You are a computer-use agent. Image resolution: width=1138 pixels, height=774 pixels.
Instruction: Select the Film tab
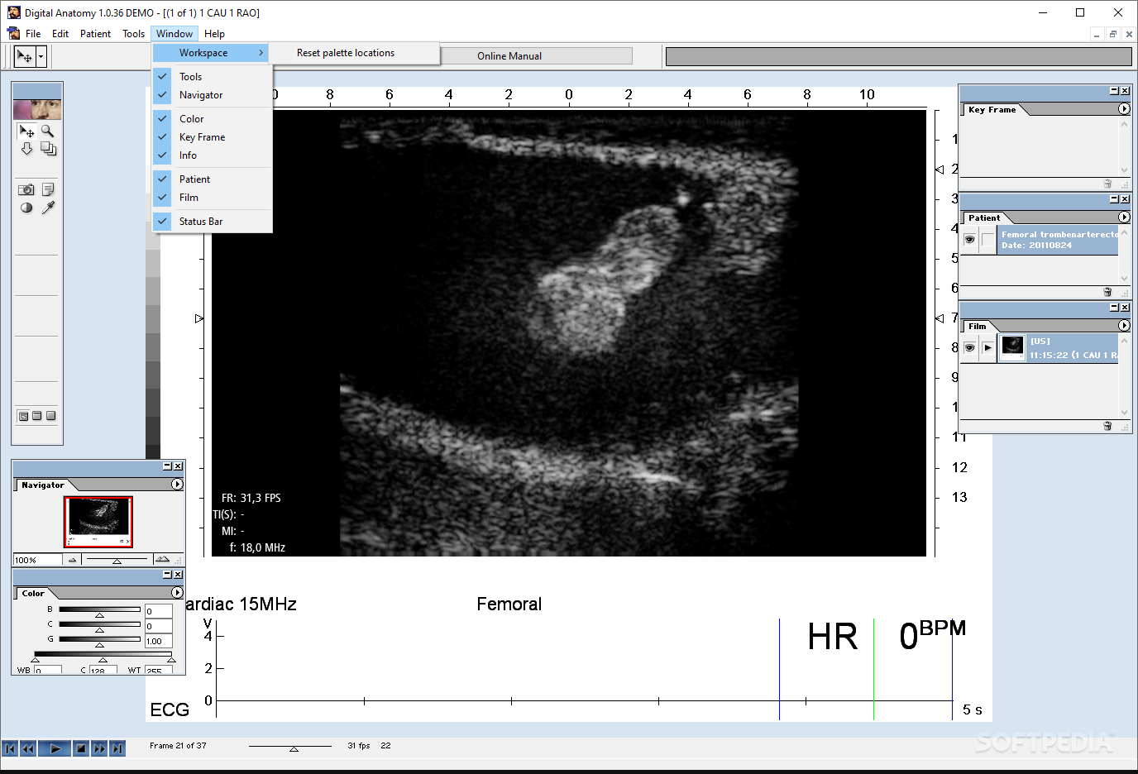(x=978, y=327)
